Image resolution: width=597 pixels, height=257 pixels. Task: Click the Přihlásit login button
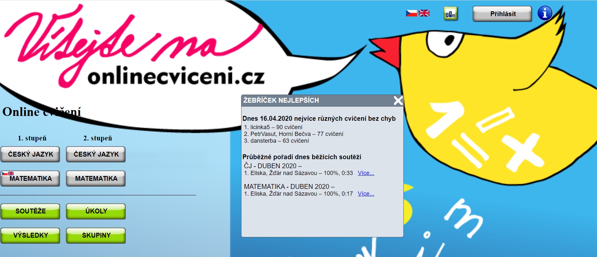(502, 14)
